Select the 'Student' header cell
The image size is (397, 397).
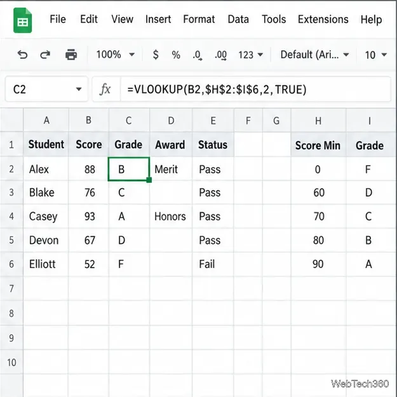click(46, 144)
